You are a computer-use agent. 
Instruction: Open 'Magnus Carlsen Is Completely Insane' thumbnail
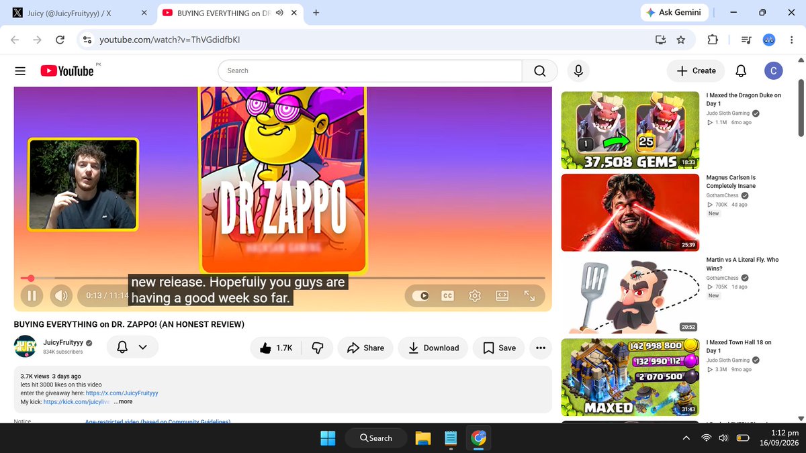tap(630, 213)
